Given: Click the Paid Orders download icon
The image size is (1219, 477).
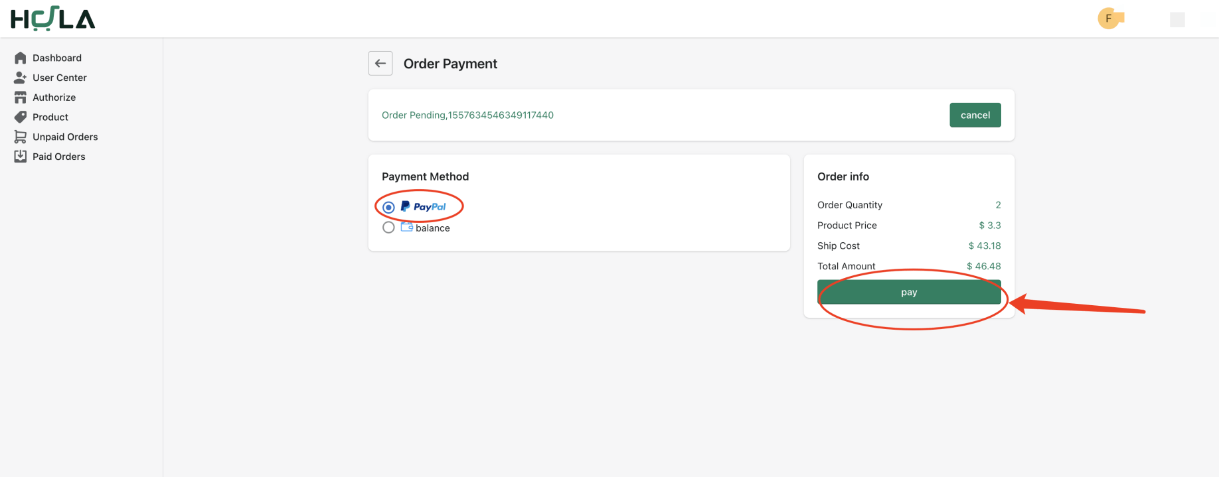Looking at the screenshot, I should point(21,157).
